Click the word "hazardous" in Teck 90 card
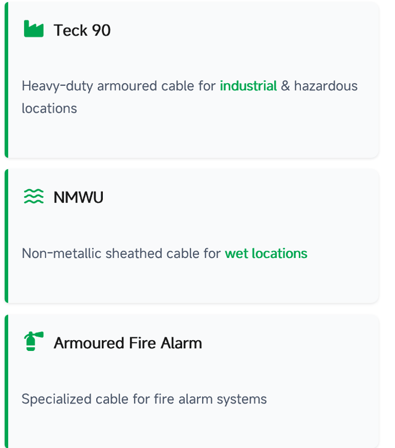 pyautogui.click(x=326, y=86)
